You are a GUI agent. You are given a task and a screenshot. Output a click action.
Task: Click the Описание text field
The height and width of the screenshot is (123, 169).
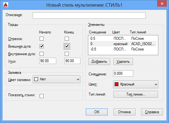click(89, 15)
